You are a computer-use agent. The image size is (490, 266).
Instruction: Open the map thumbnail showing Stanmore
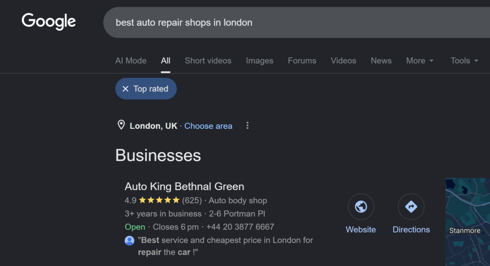468,222
